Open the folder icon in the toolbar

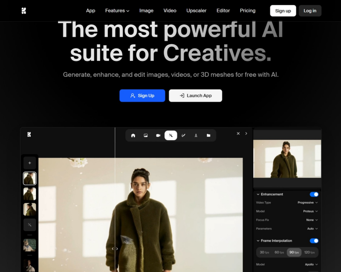click(208, 136)
